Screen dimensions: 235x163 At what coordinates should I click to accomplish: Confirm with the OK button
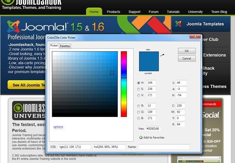tap(187, 51)
